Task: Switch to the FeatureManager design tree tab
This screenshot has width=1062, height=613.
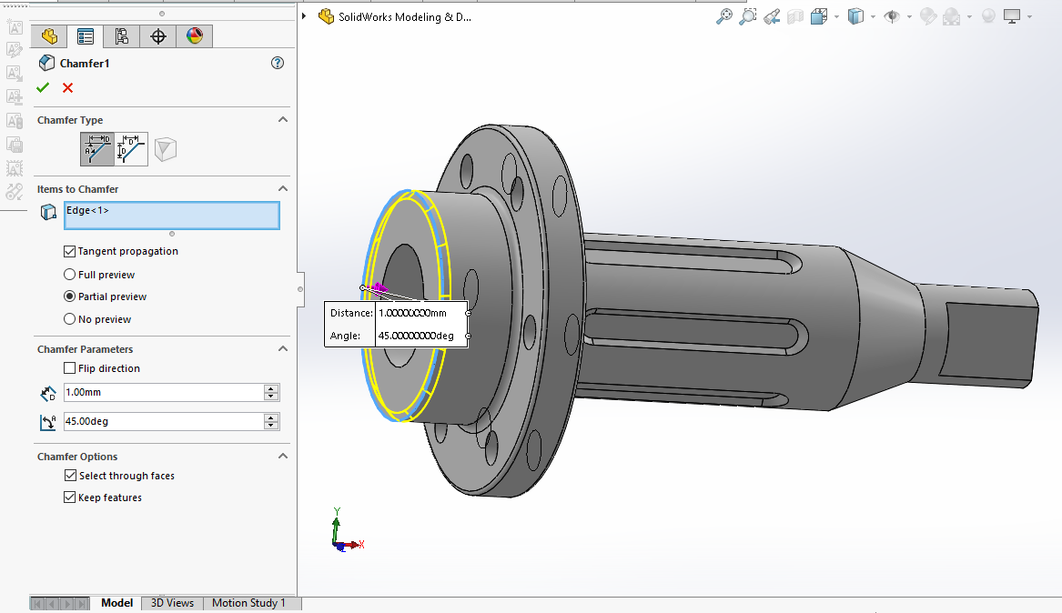Action: [49, 36]
